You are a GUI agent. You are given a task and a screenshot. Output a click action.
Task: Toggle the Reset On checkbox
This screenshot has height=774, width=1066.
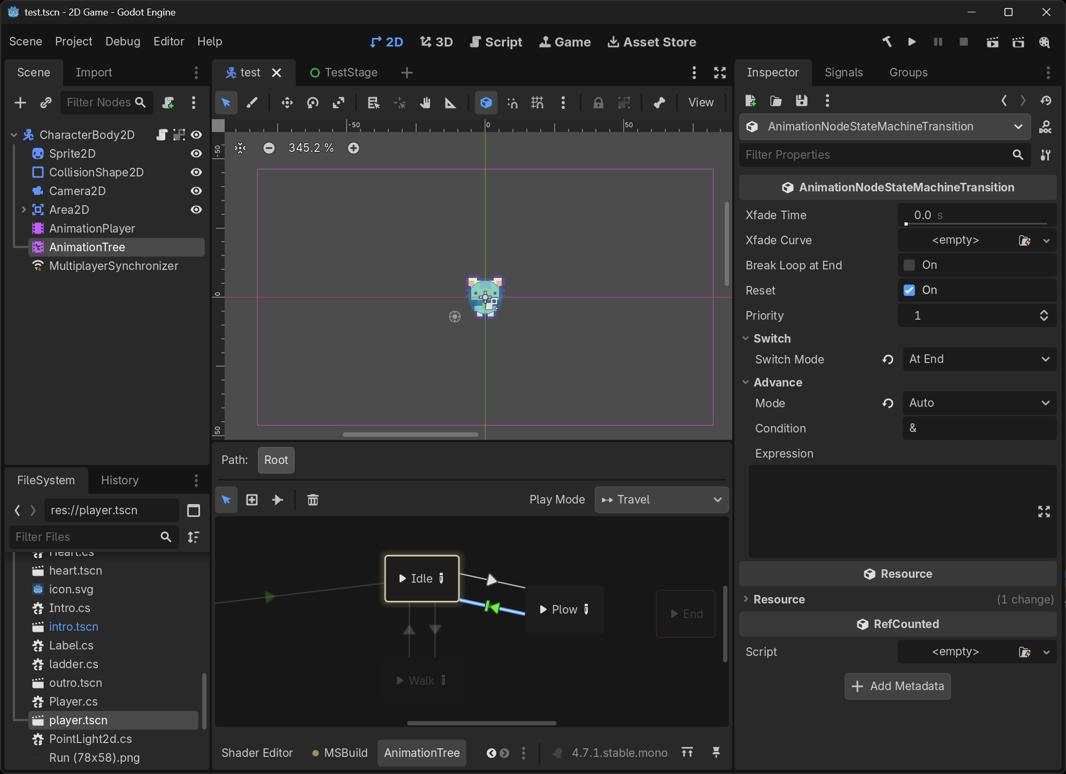[x=909, y=290]
